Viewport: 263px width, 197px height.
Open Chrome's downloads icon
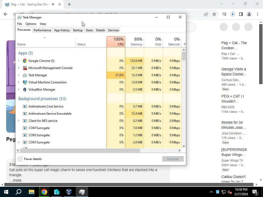(x=233, y=14)
